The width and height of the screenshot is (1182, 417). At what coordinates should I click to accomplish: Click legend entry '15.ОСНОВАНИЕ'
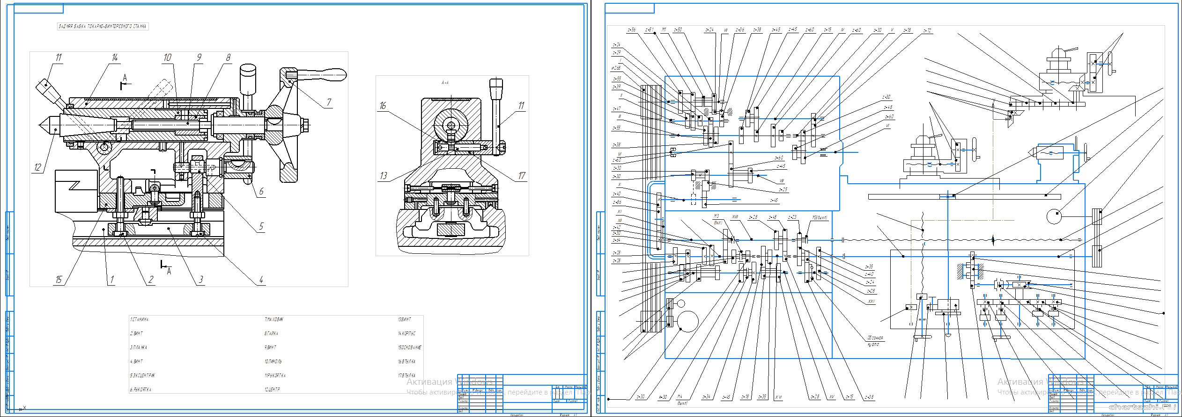pos(409,348)
